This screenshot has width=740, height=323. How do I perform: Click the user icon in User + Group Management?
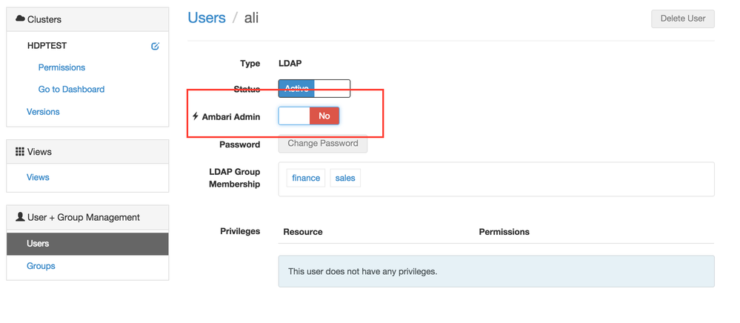(x=20, y=217)
